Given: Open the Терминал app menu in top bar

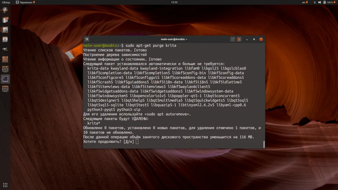Looking at the screenshot, I should pos(25,2).
